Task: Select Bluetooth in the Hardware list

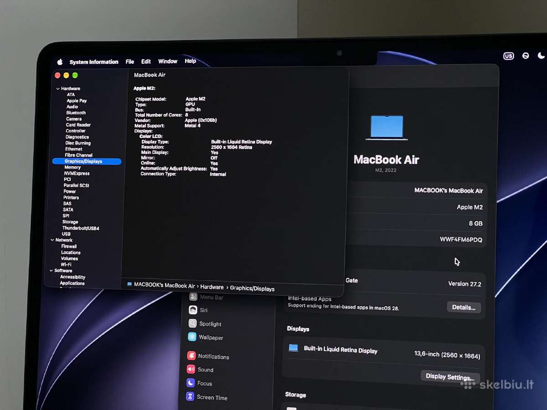Action: [76, 113]
